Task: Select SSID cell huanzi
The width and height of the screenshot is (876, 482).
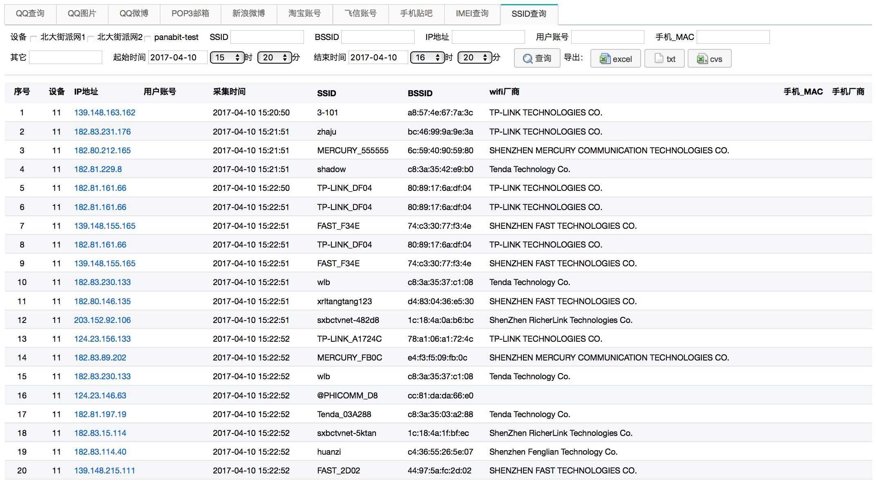Action: [x=329, y=452]
